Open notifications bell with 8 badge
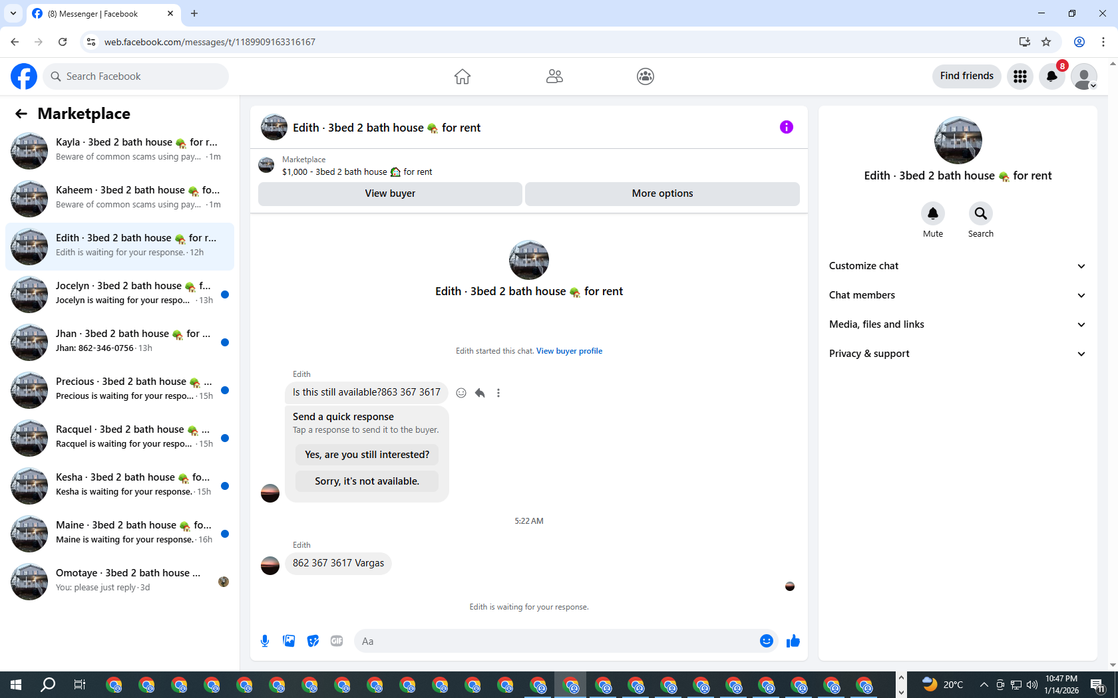The width and height of the screenshot is (1118, 698). [1052, 76]
